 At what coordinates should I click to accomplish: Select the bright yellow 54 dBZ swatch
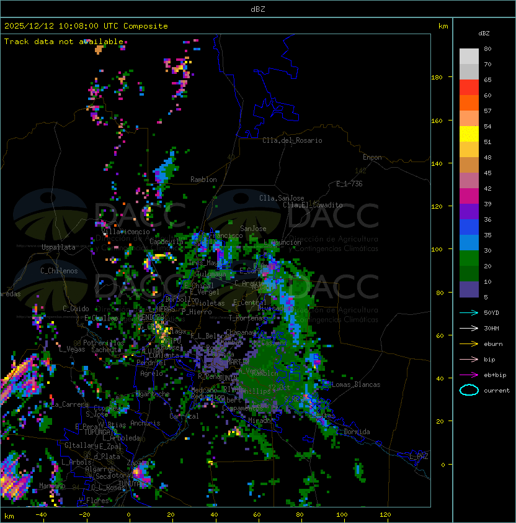click(x=469, y=134)
